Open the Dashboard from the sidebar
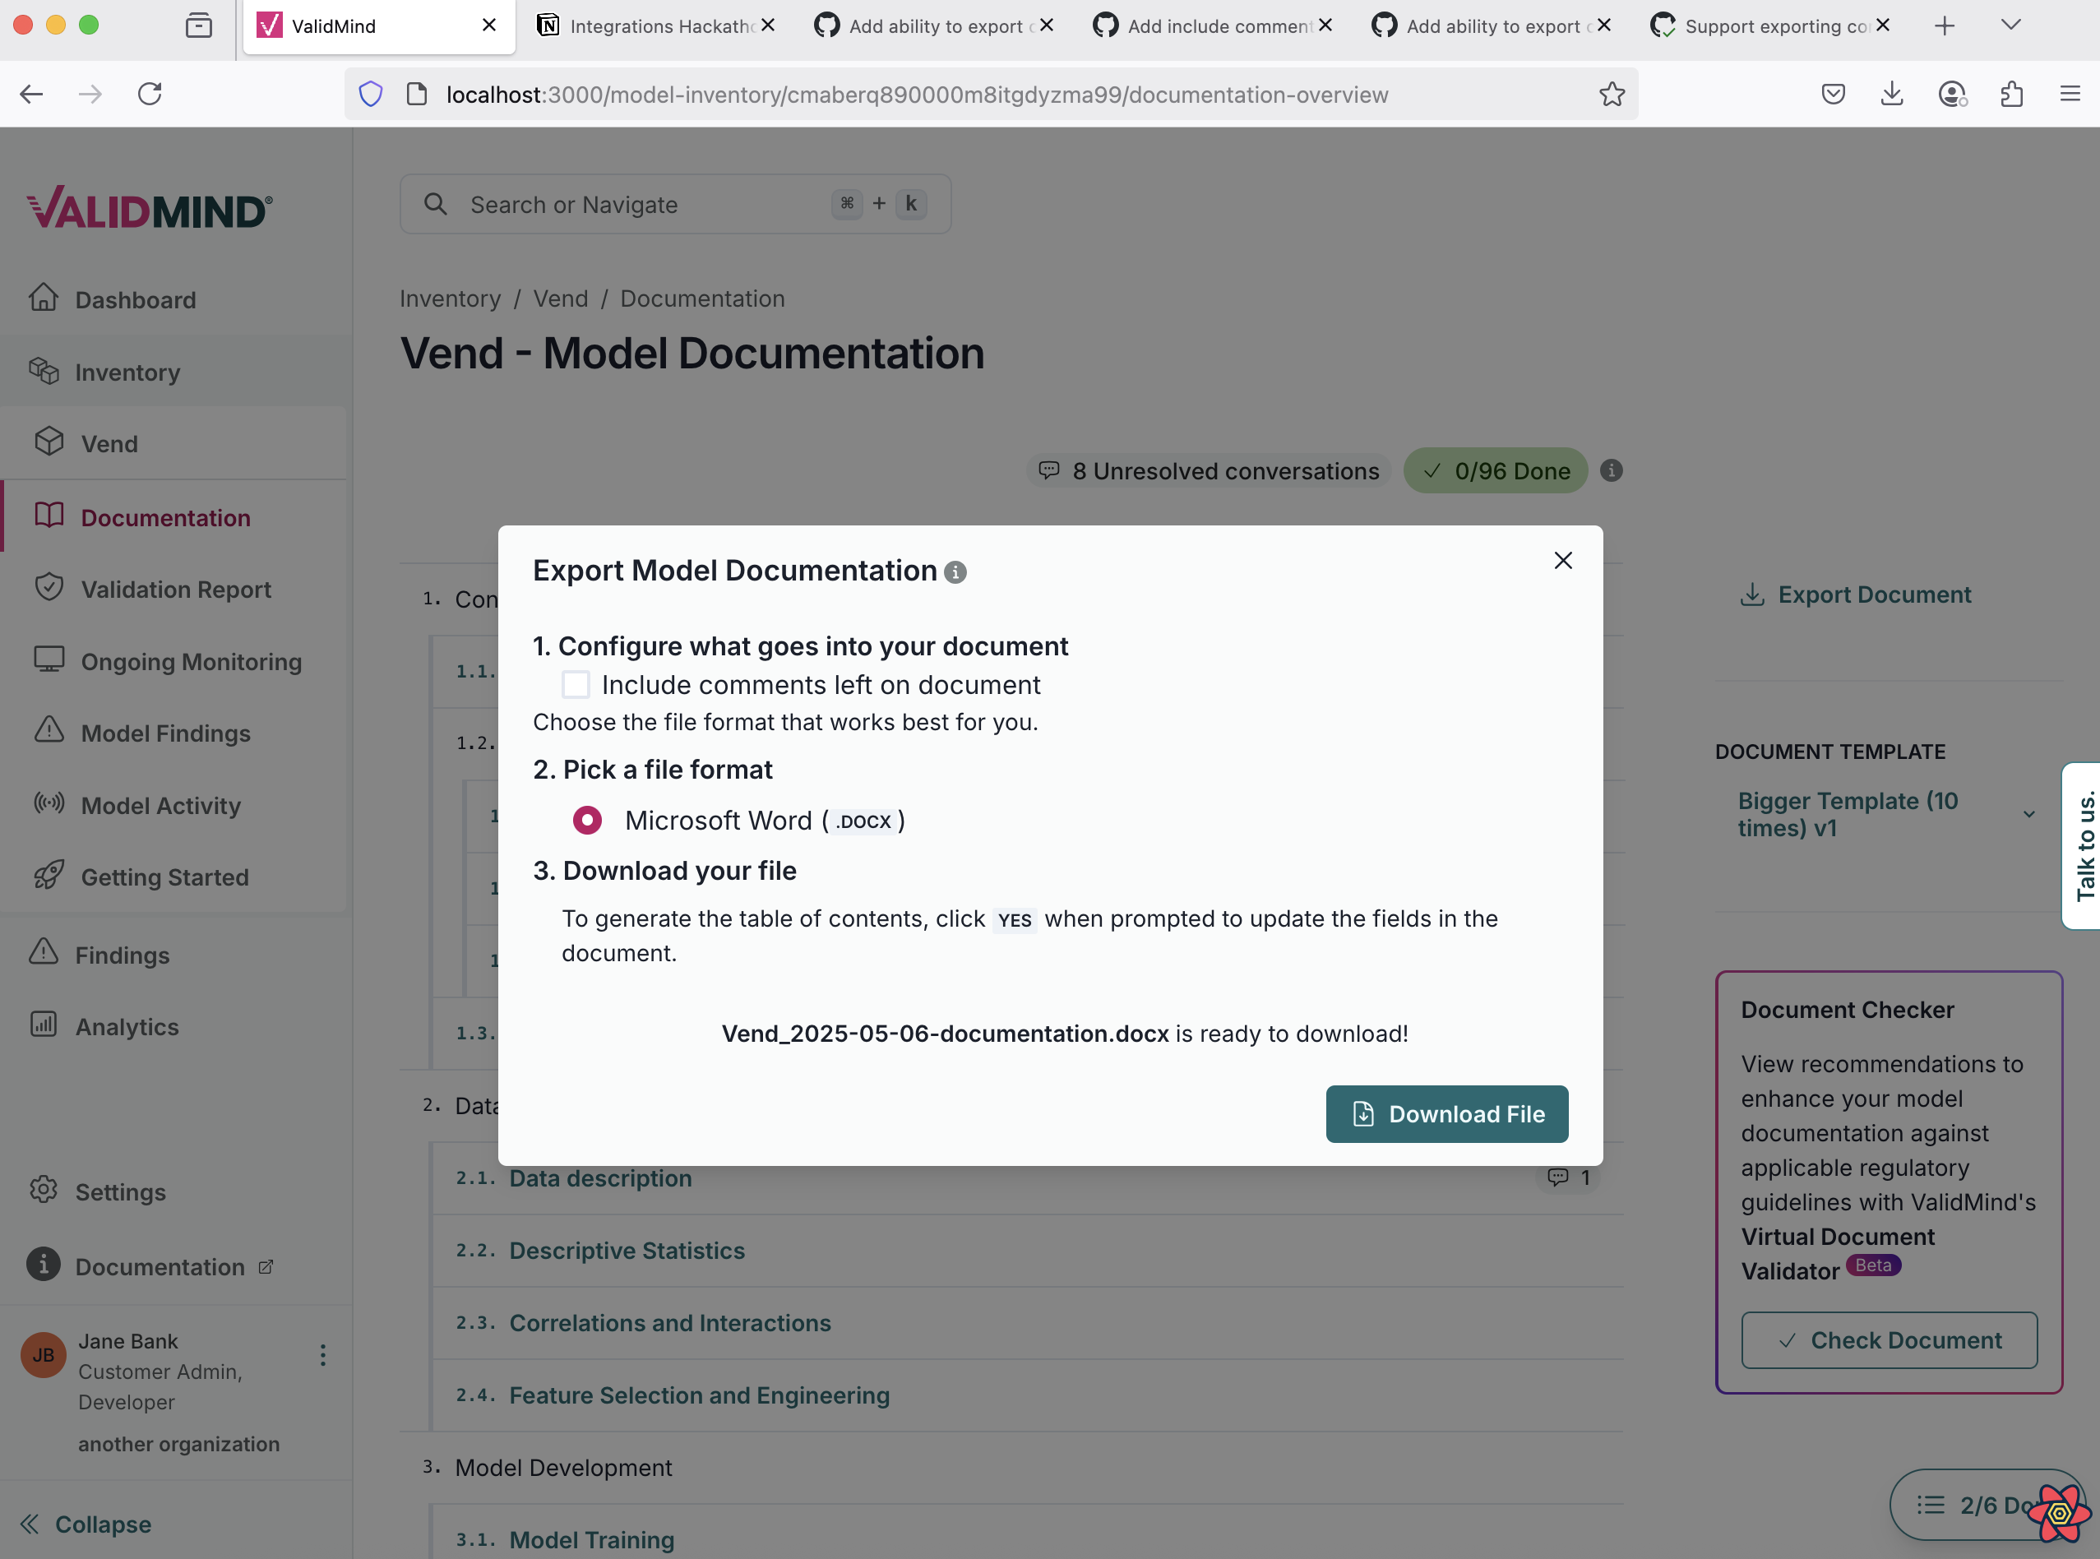Image resolution: width=2100 pixels, height=1559 pixels. click(x=135, y=299)
